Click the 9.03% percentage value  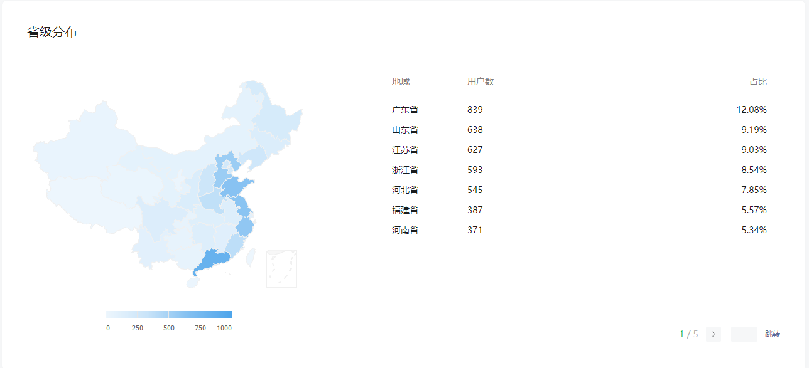click(x=754, y=150)
